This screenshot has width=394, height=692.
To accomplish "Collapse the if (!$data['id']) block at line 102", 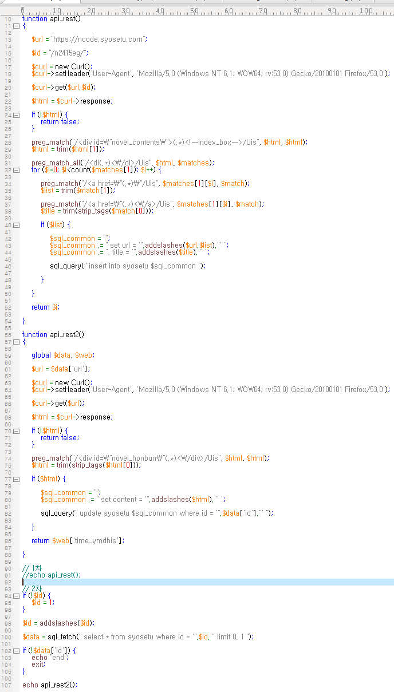I will coord(16,651).
